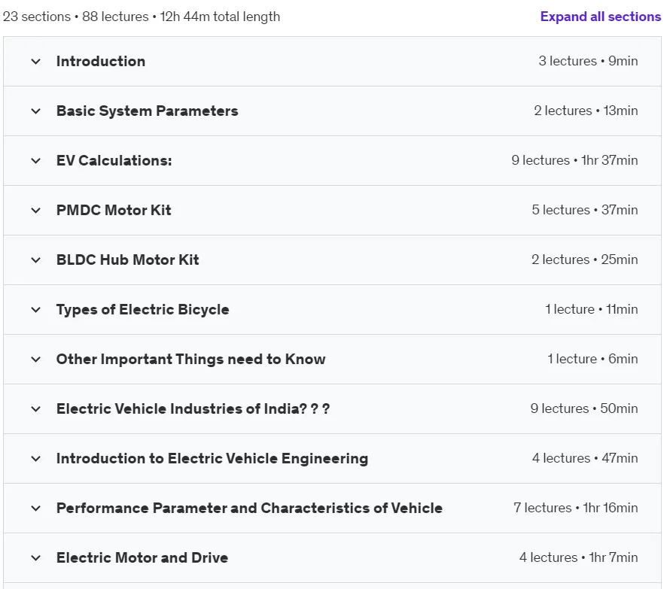Click '7 lectures • 1hr 16min' text

click(576, 508)
